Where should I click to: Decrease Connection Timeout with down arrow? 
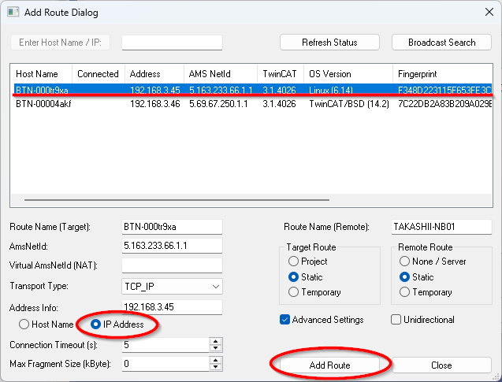215,348
